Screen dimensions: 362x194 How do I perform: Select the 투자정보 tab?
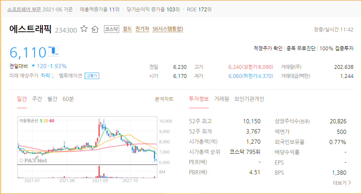point(199,99)
